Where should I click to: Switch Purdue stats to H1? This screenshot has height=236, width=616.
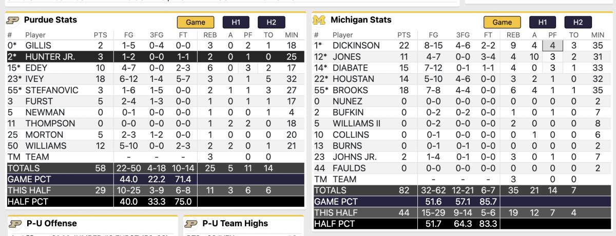click(236, 23)
